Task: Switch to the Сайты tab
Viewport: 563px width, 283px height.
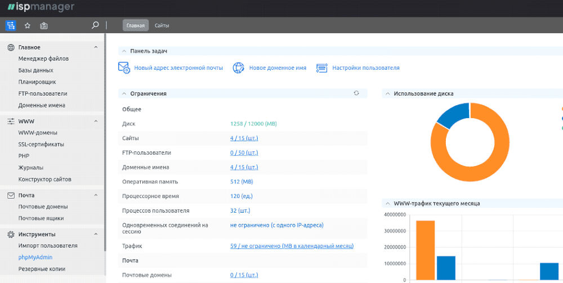Action: tap(162, 25)
